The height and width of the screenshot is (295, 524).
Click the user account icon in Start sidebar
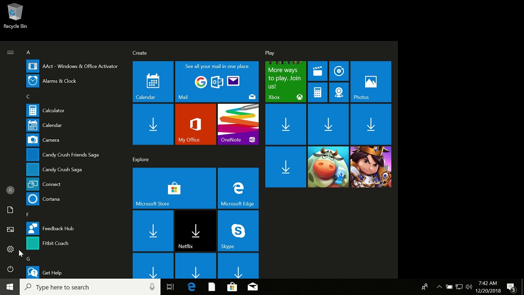pyautogui.click(x=10, y=190)
